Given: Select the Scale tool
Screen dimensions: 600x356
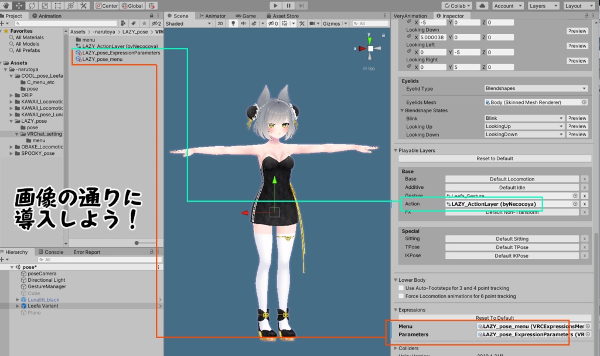Looking at the screenshot, I should (x=45, y=6).
